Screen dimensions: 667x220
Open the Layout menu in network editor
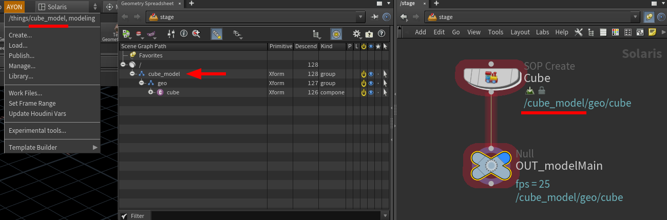point(520,32)
